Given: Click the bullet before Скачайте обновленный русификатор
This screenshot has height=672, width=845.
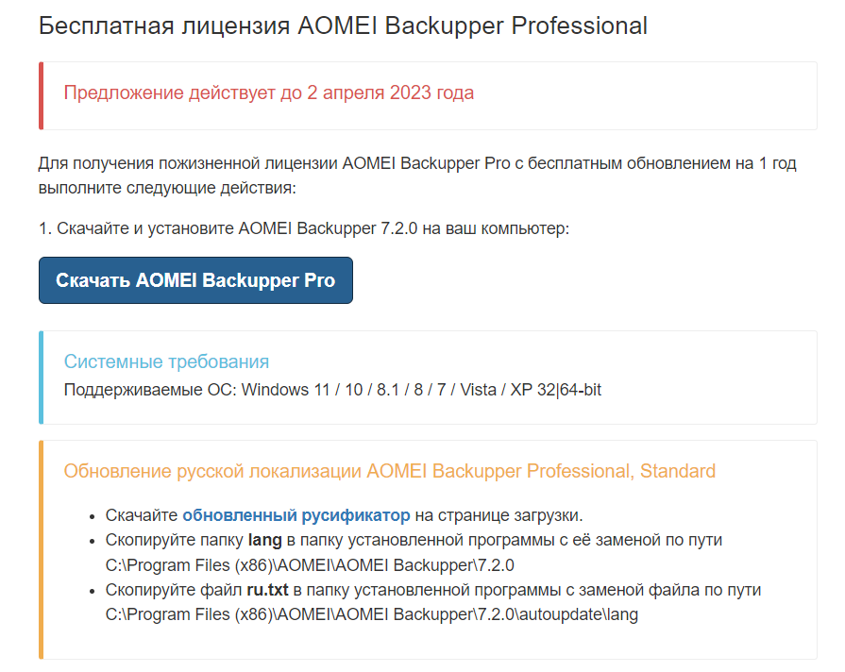Looking at the screenshot, I should pos(92,516).
